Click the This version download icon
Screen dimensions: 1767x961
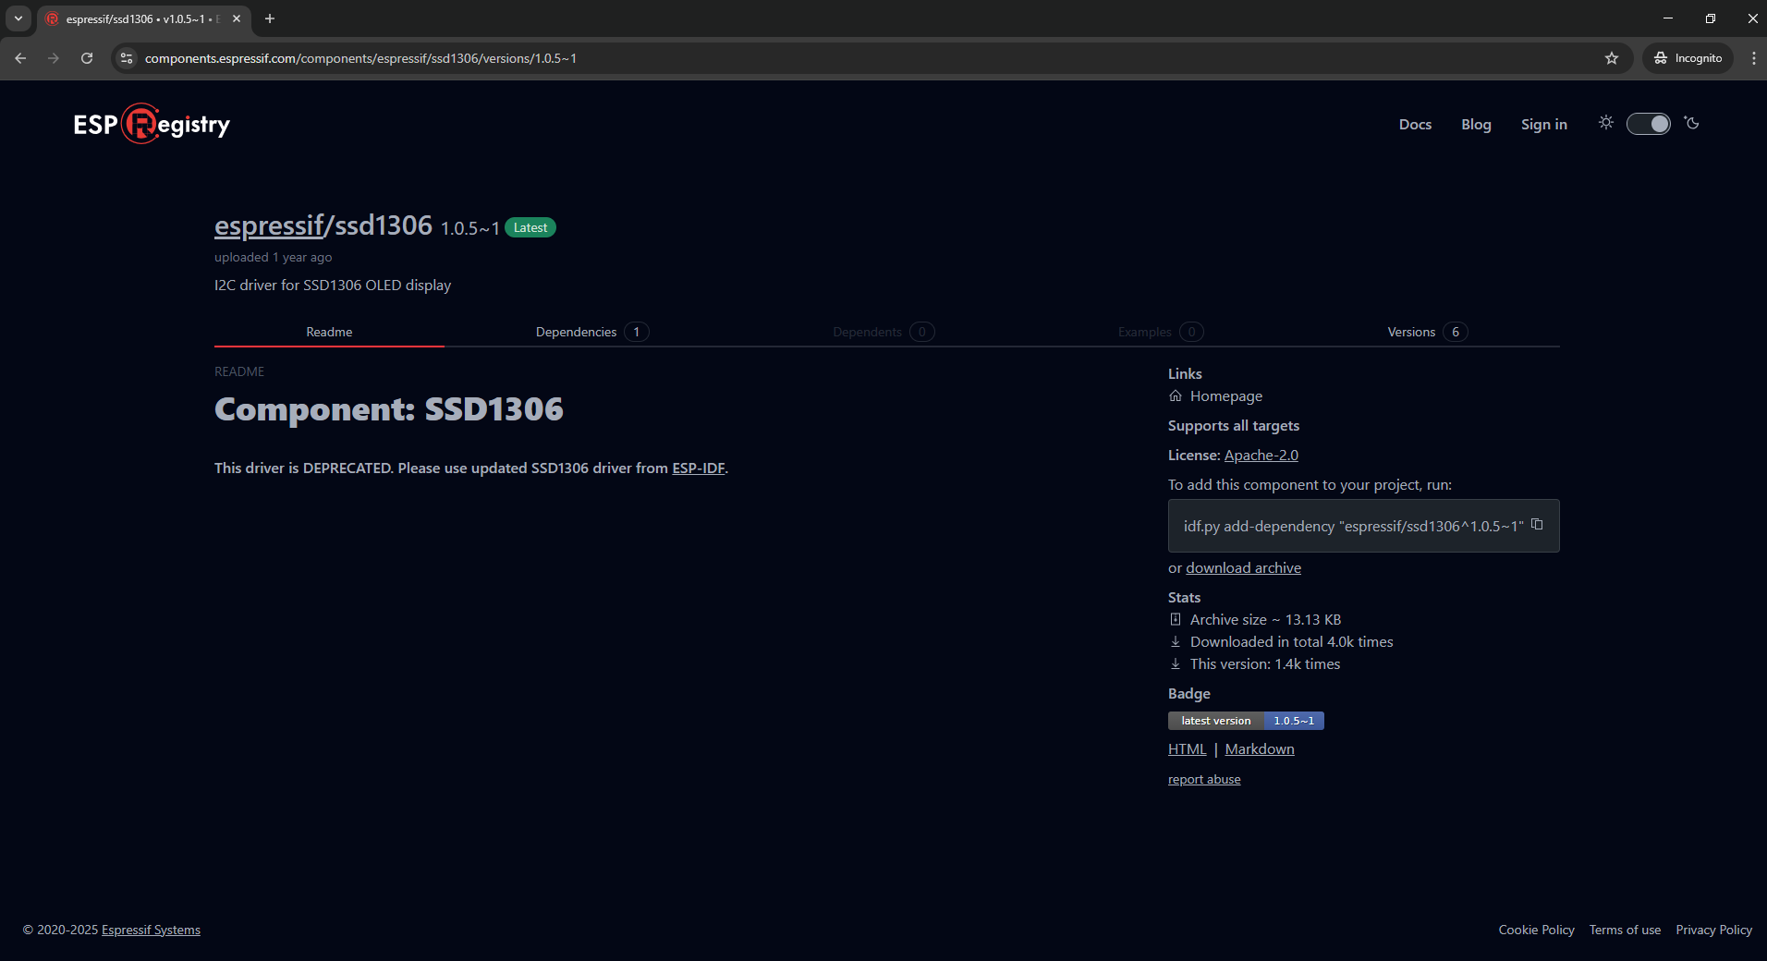[x=1176, y=663]
